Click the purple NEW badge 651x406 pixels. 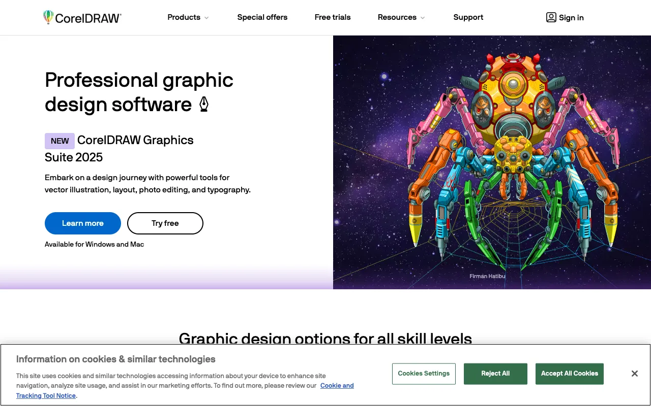(x=60, y=141)
